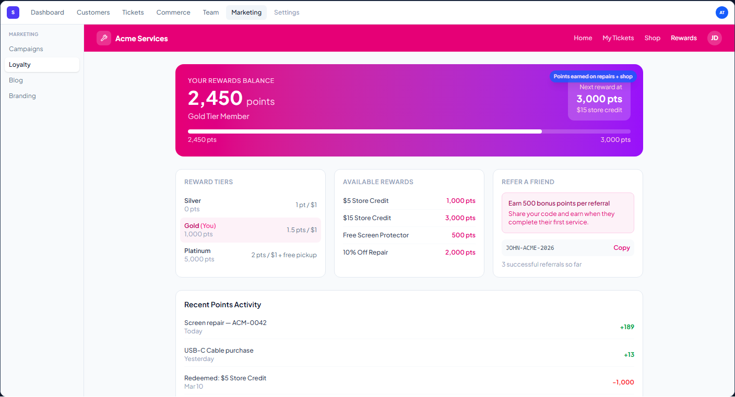Switch to the Tickets tab
Viewport: 735px width, 397px height.
[x=133, y=13]
